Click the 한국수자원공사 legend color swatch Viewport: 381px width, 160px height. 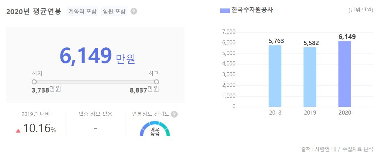pyautogui.click(x=225, y=11)
